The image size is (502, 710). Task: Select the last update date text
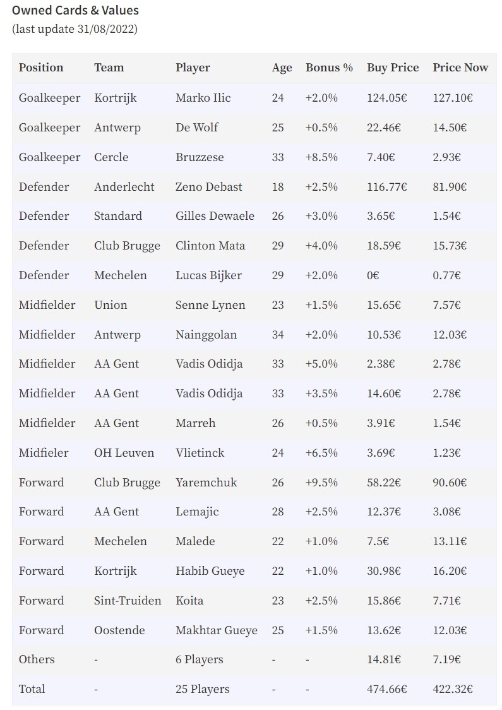click(x=75, y=29)
